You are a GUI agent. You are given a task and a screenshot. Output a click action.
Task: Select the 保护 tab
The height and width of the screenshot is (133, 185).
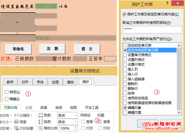click(x=85, y=82)
